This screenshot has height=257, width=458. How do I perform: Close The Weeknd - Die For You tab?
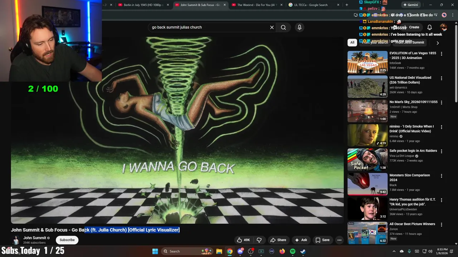282,5
